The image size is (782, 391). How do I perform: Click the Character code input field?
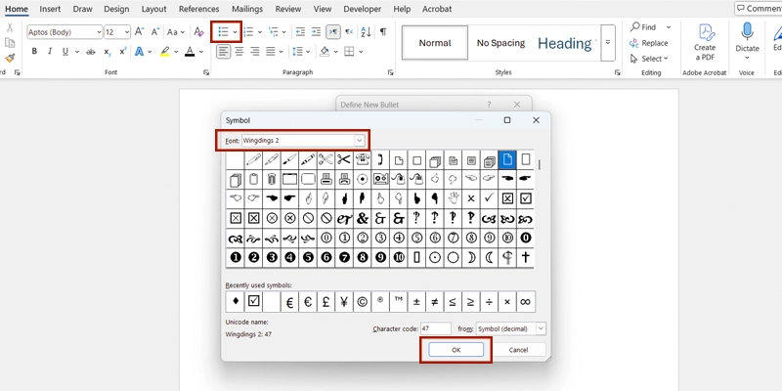[436, 329]
